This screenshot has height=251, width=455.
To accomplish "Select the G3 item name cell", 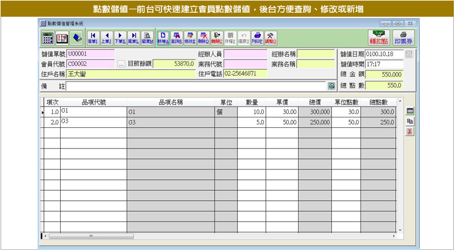I will click(x=170, y=122).
